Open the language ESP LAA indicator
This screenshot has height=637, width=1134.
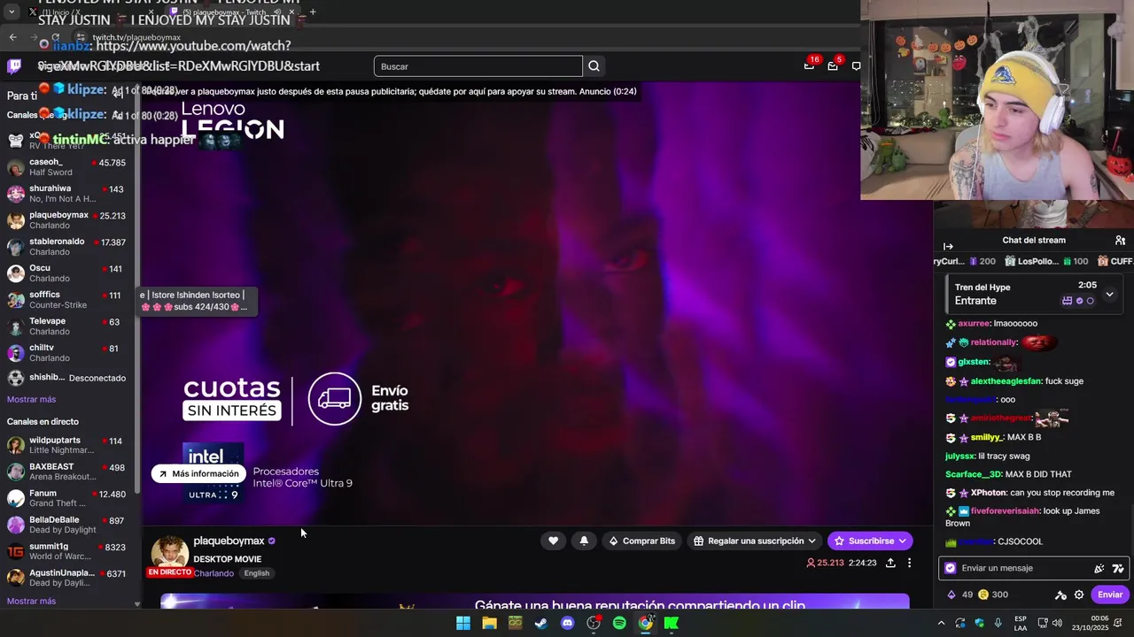pos(1021,623)
